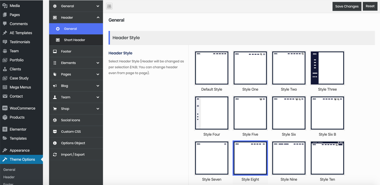Click the Social Icons globe icon

(55, 120)
